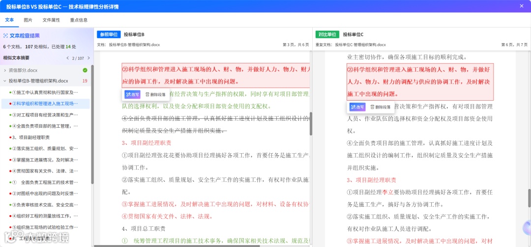This screenshot has height=247, width=531.
Task: Go to next similar text arrow
Action: pos(88,58)
